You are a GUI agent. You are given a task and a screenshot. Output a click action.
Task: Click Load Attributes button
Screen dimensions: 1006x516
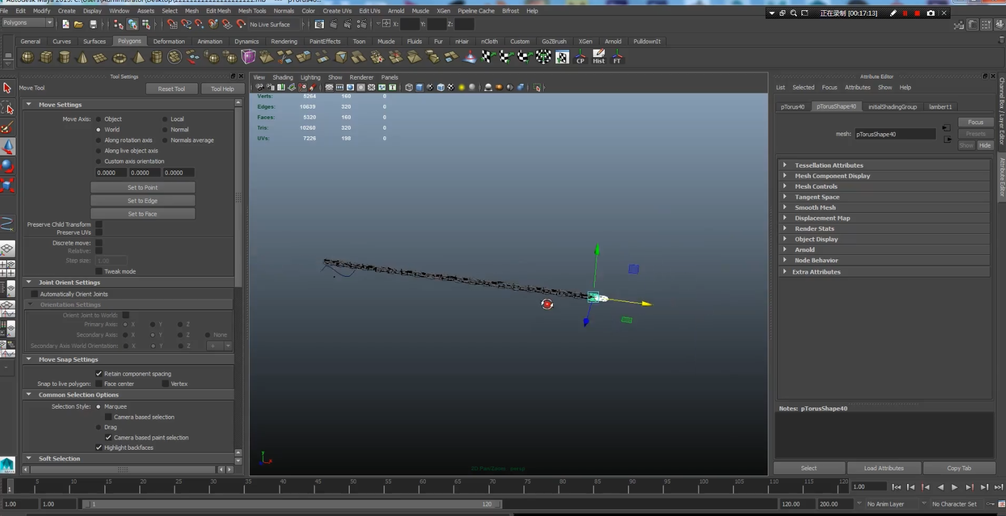884,468
